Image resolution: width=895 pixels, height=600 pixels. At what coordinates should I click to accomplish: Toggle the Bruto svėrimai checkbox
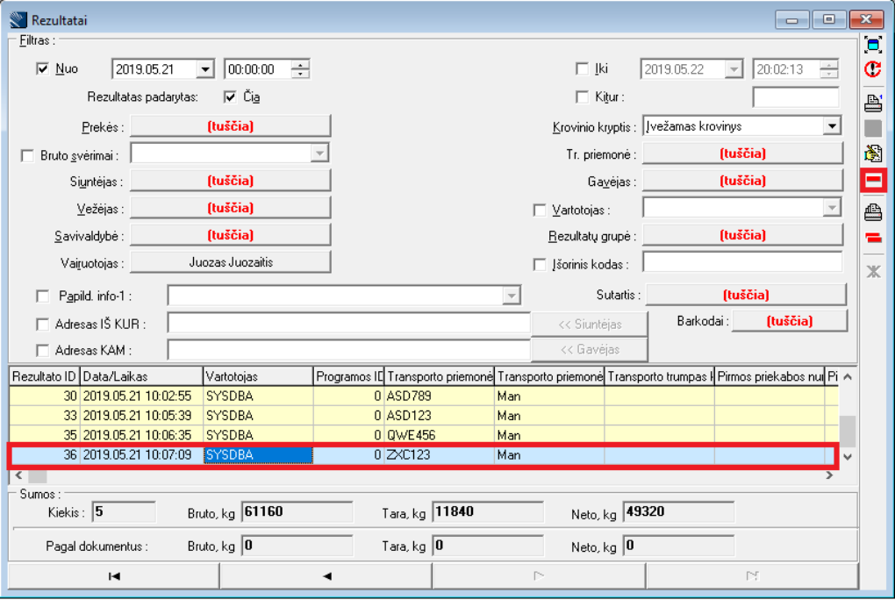pyautogui.click(x=28, y=155)
